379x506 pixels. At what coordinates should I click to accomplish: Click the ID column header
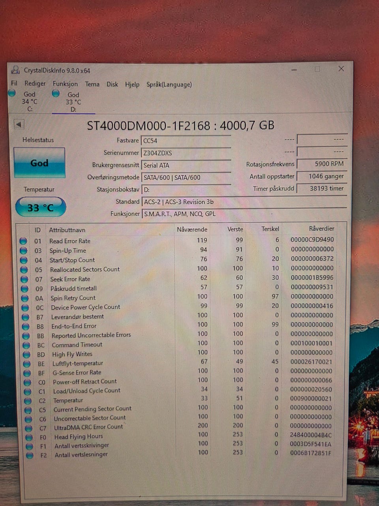tap(38, 230)
